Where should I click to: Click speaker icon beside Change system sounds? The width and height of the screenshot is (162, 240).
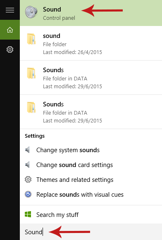(27, 150)
